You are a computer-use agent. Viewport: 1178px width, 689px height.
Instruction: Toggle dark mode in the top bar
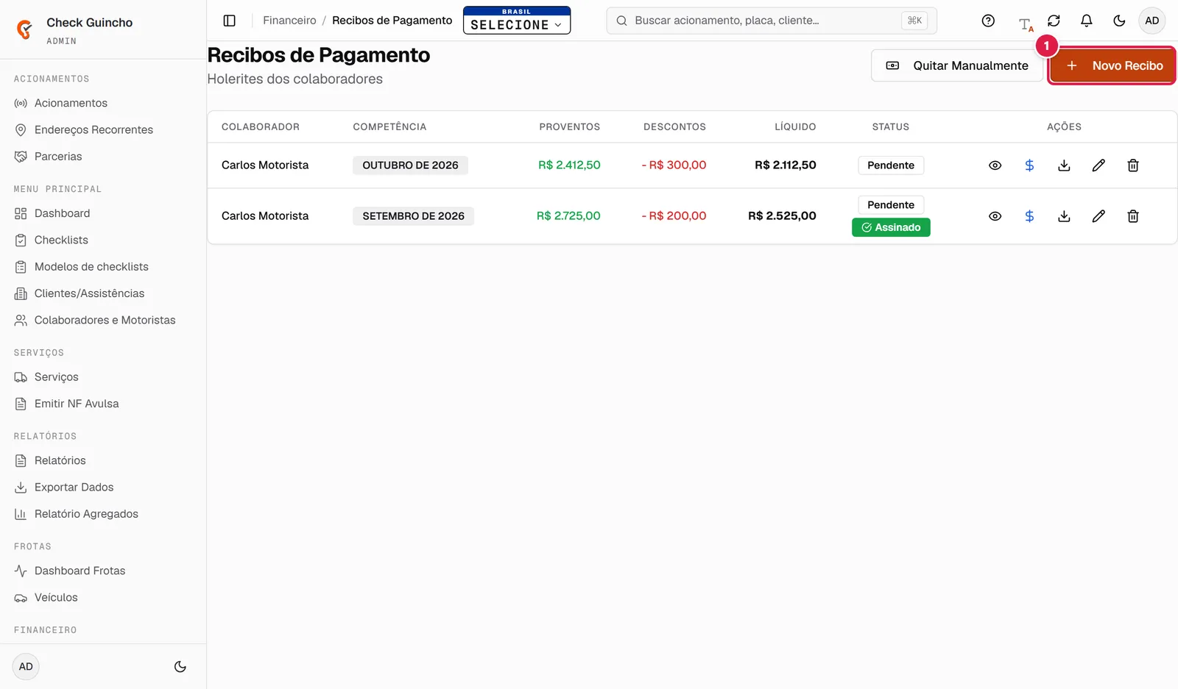(x=1119, y=21)
